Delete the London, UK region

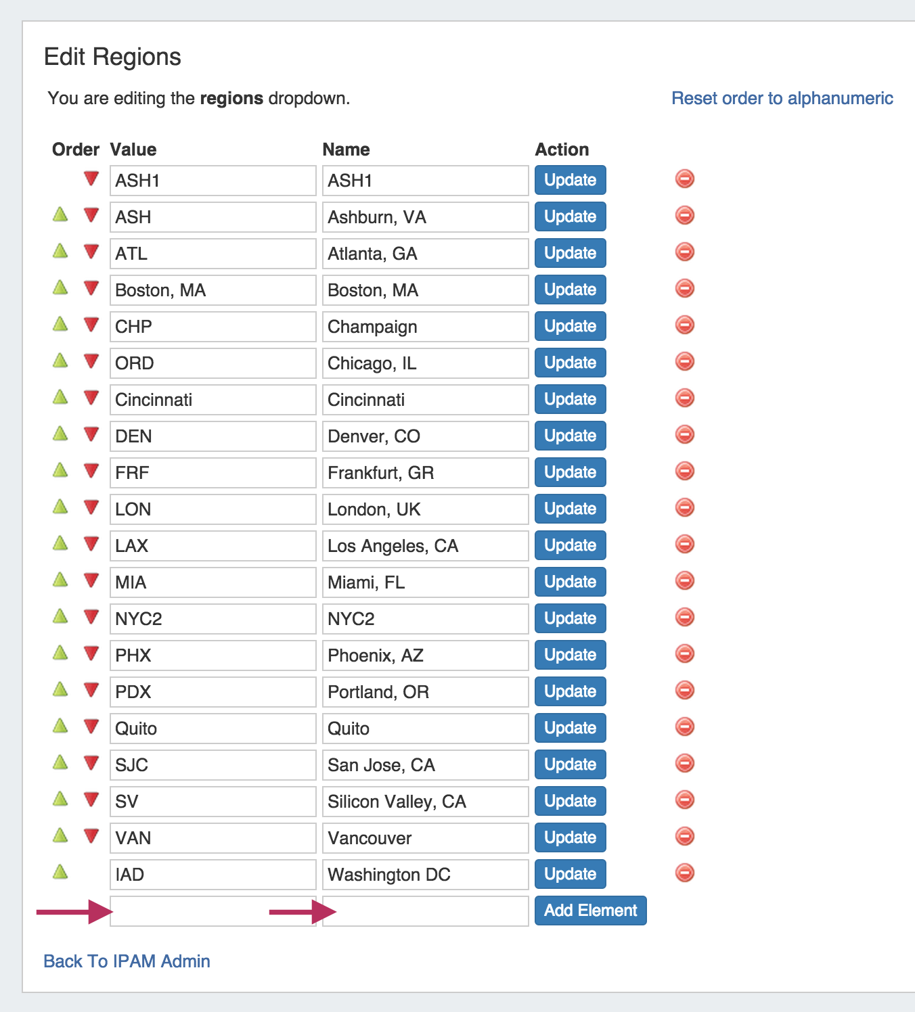point(685,508)
